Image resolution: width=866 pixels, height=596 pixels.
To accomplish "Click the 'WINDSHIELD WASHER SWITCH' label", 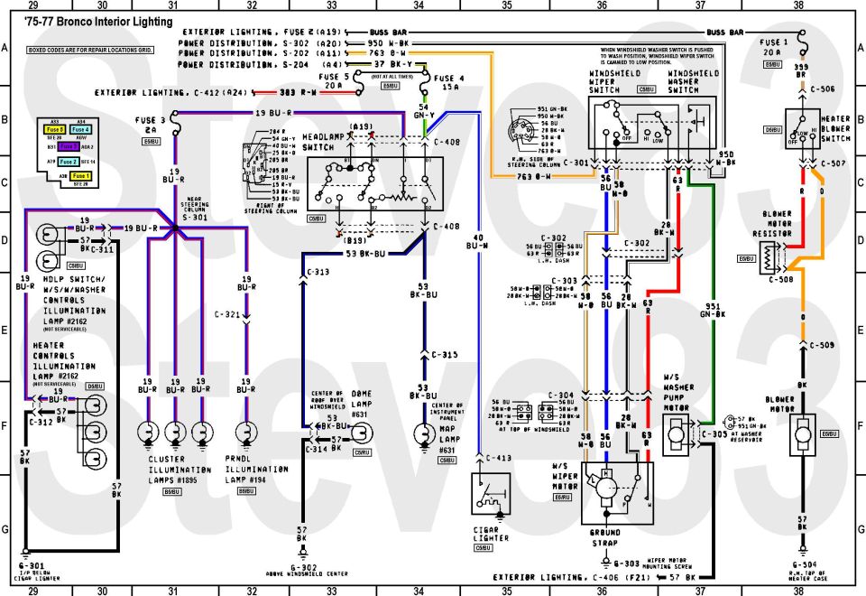I will 693,81.
